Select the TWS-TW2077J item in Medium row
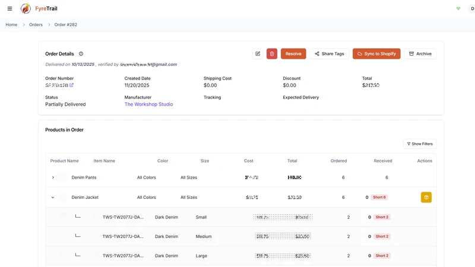This screenshot has width=475, height=267. click(123, 236)
